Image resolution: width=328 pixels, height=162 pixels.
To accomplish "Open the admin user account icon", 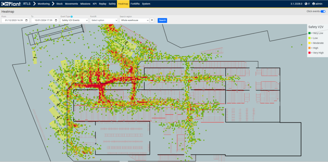I will (x=314, y=4).
